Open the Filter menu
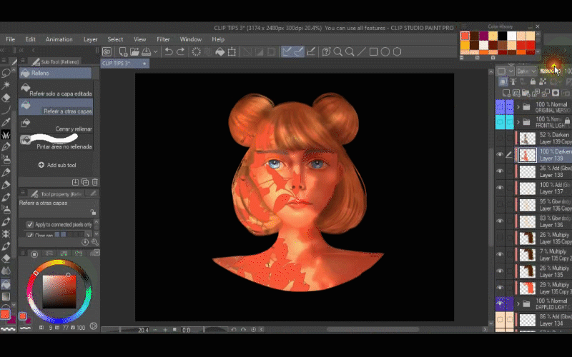Screen dimensions: 572x357 coord(163,39)
